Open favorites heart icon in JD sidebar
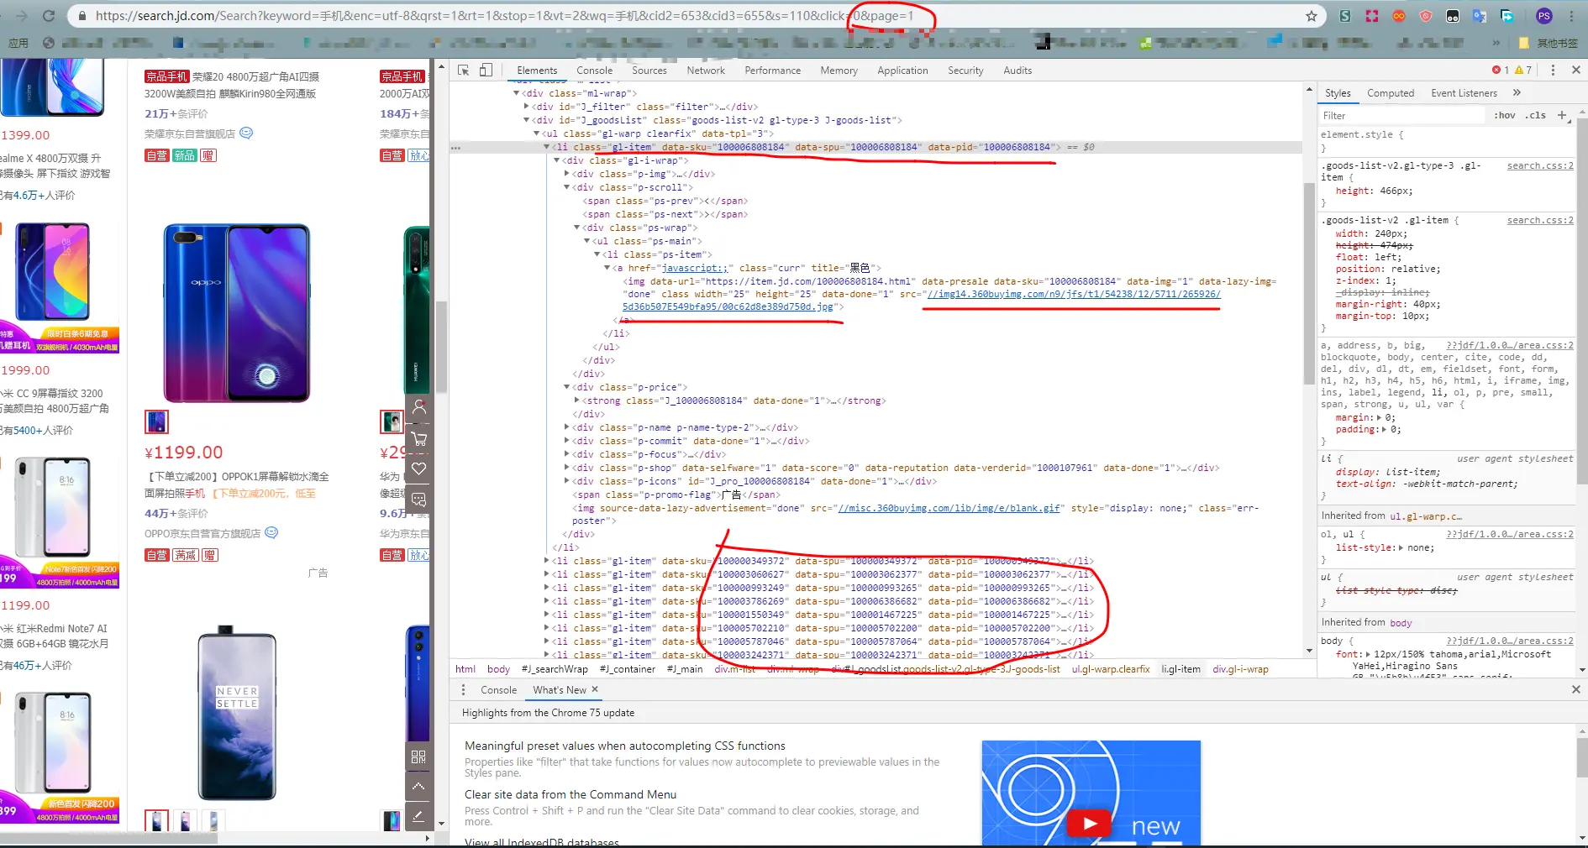The width and height of the screenshot is (1588, 848). coord(418,468)
